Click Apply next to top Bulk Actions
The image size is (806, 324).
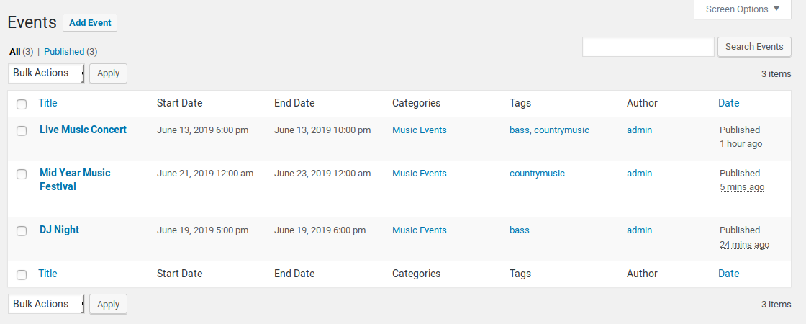click(x=108, y=73)
